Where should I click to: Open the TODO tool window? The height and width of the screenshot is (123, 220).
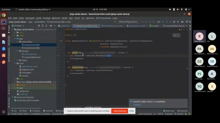(23, 111)
